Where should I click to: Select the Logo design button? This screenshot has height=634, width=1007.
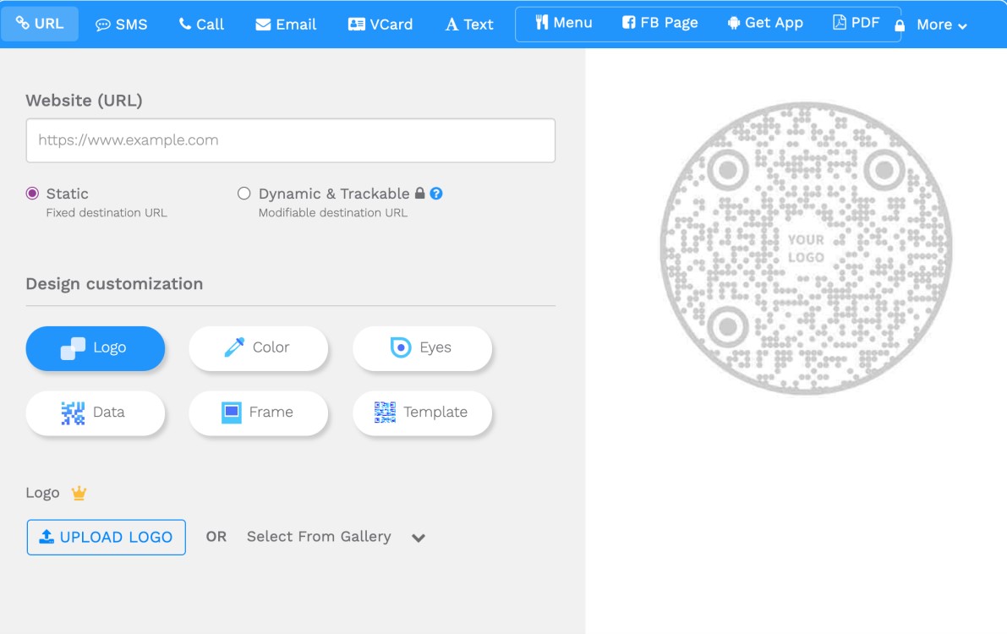click(x=95, y=348)
